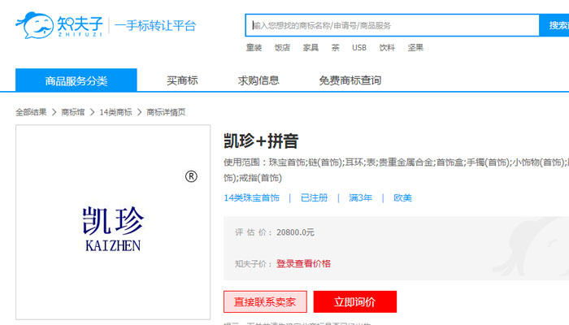Image resolution: width=569 pixels, height=325 pixels.
Task: Go to 14类商标 breadcrumb
Action: [115, 112]
